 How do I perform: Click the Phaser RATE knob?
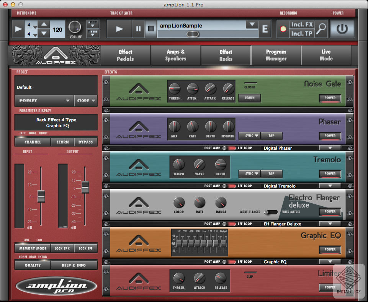193,127
